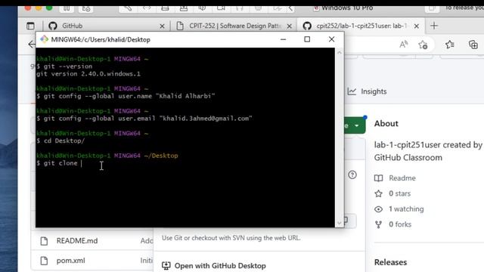Click Open with GitHub Desktop
Image resolution: width=484 pixels, height=272 pixels.
pyautogui.click(x=220, y=265)
